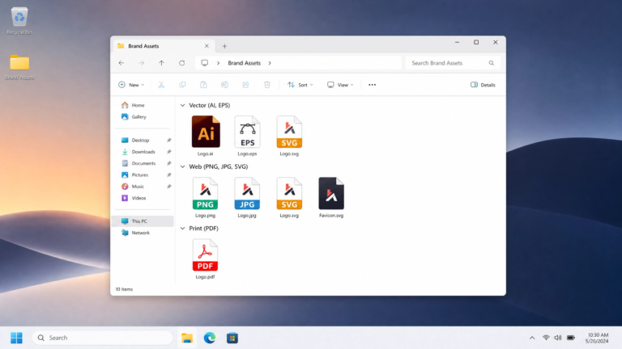Viewport: 622px width, 349px height.
Task: Click the Copy icon in toolbar
Action: (x=182, y=85)
